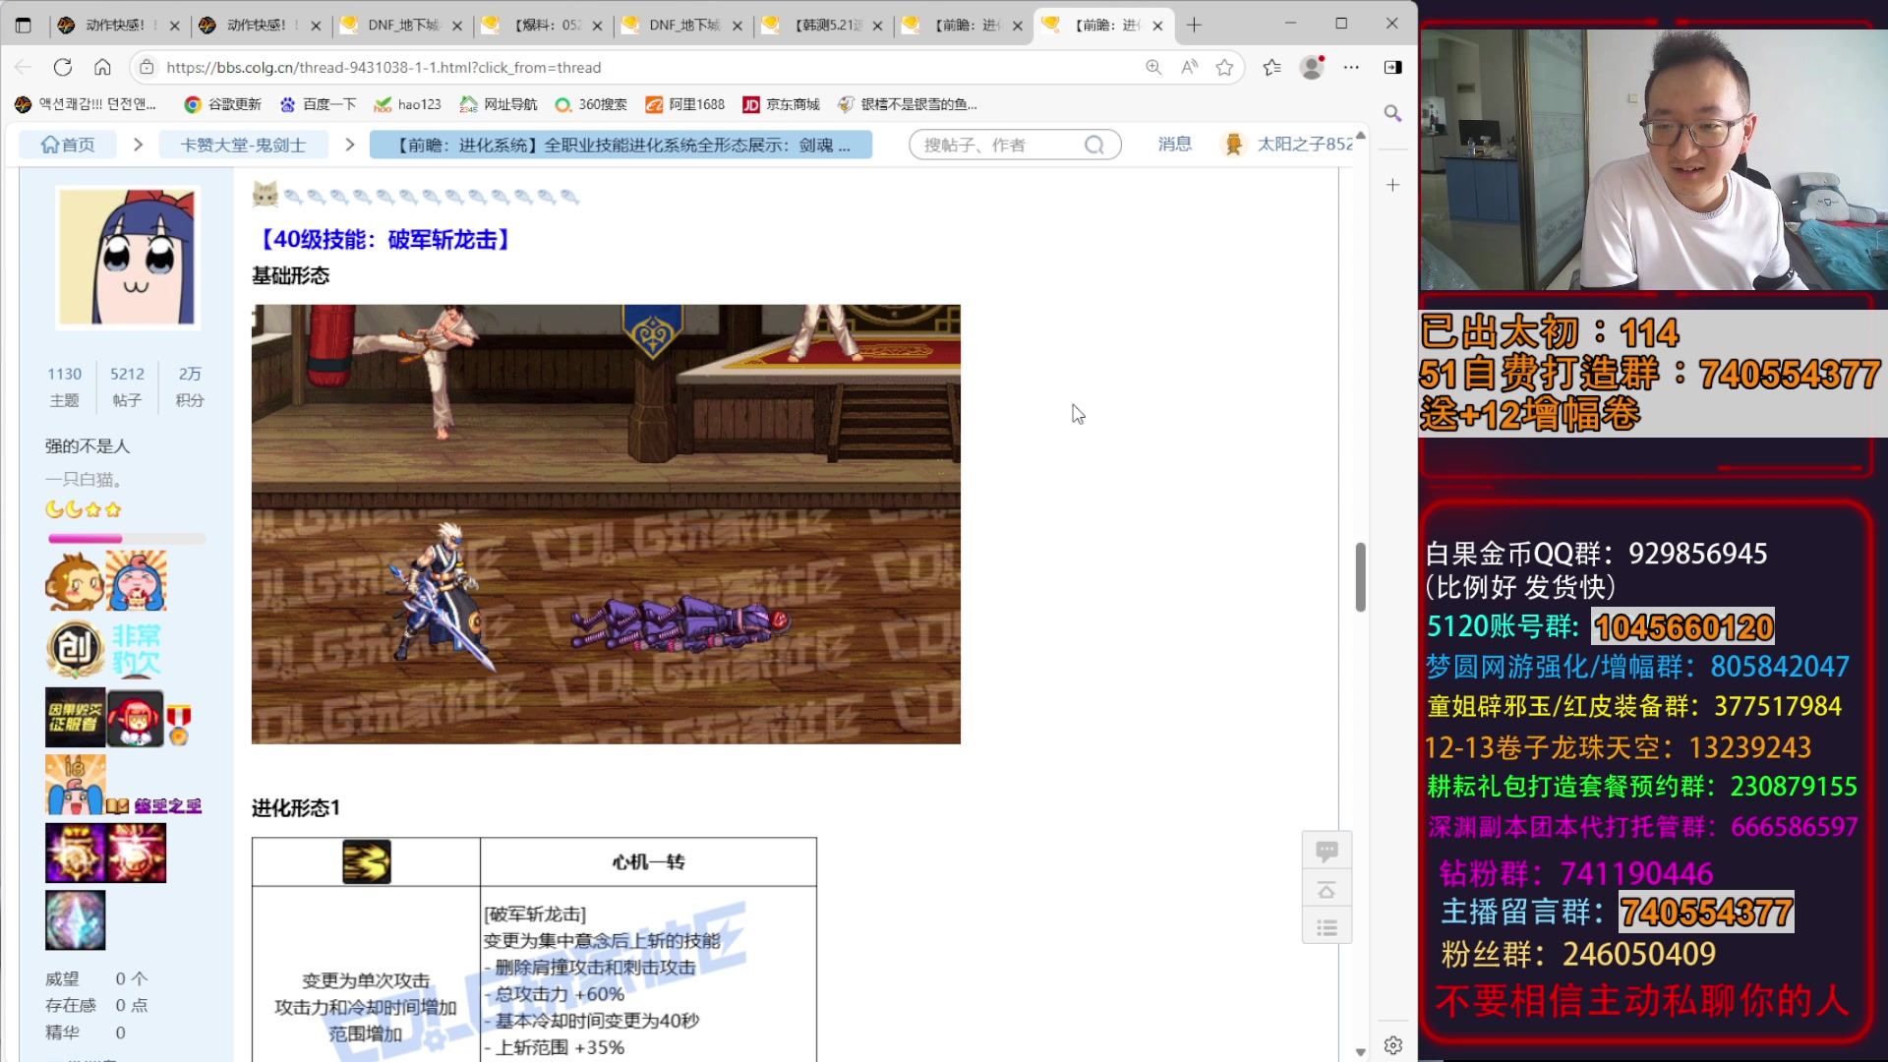Click the 破军斩龙击 base form animation

point(606,524)
